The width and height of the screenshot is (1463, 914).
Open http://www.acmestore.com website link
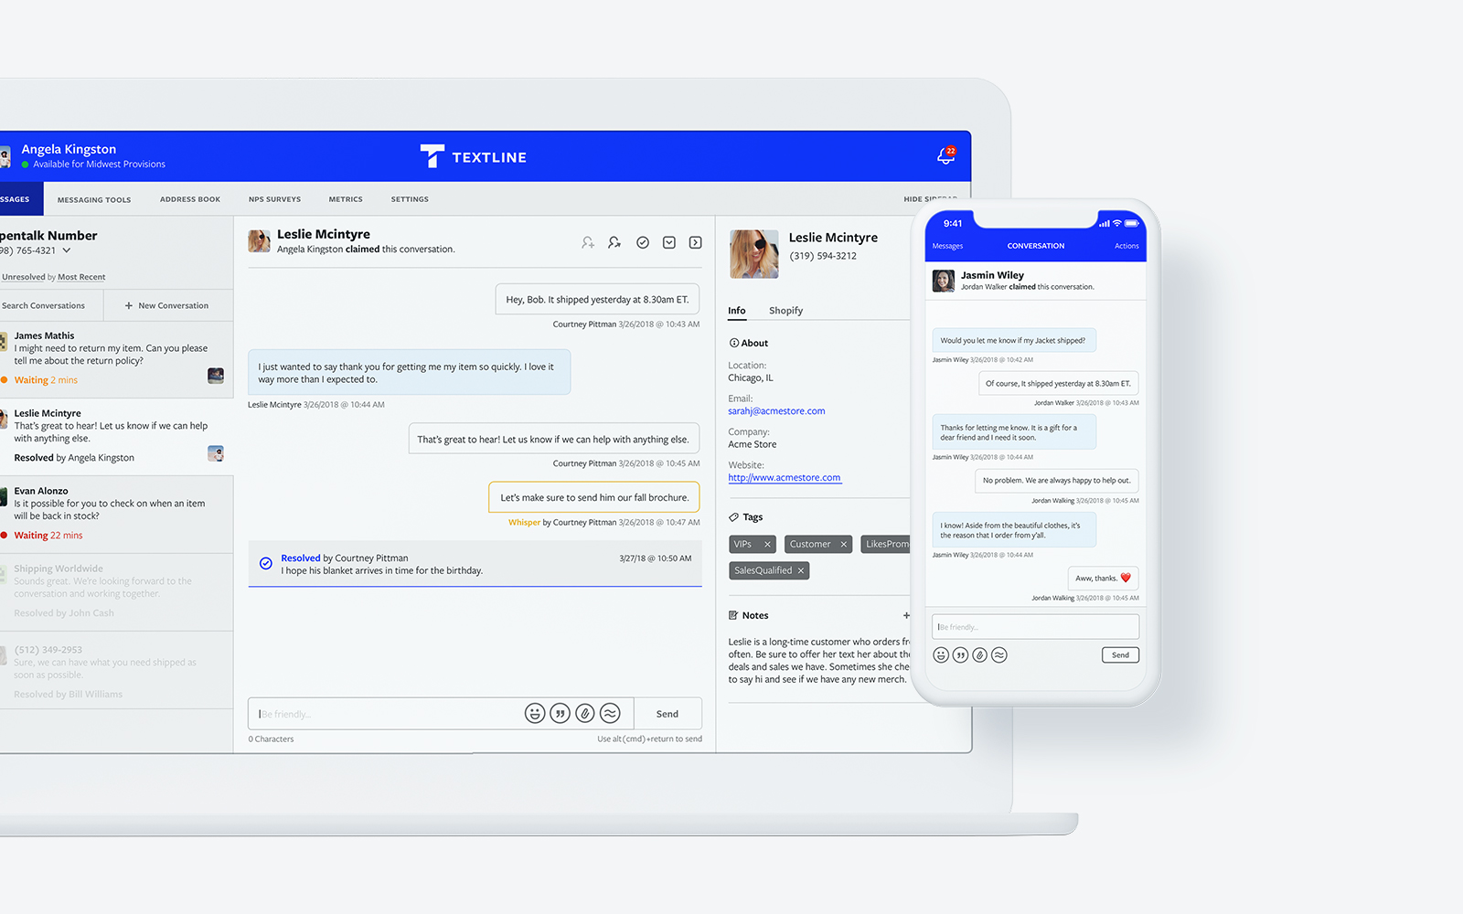(x=785, y=478)
